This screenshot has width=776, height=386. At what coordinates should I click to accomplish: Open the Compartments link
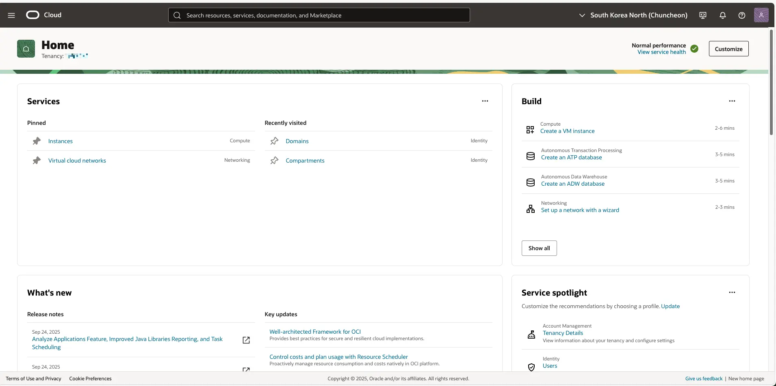305,161
